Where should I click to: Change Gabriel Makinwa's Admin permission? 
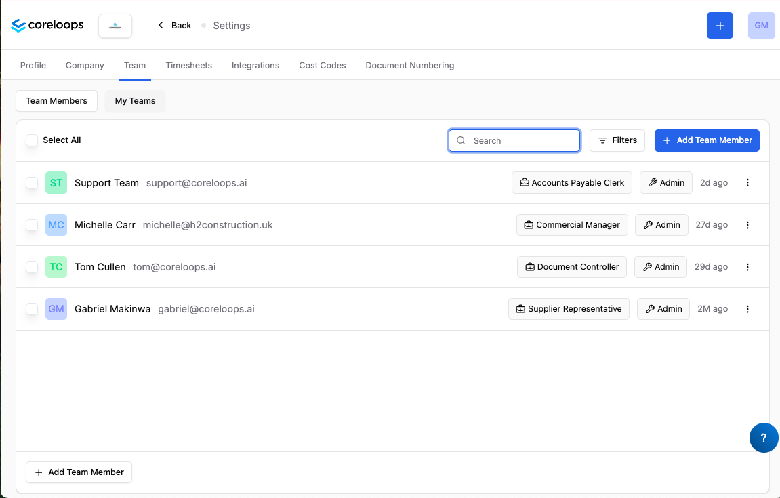(x=663, y=309)
